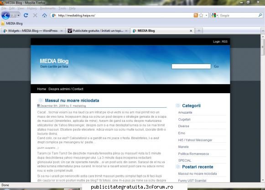
Task: Open the History menu
Action: [32, 8]
